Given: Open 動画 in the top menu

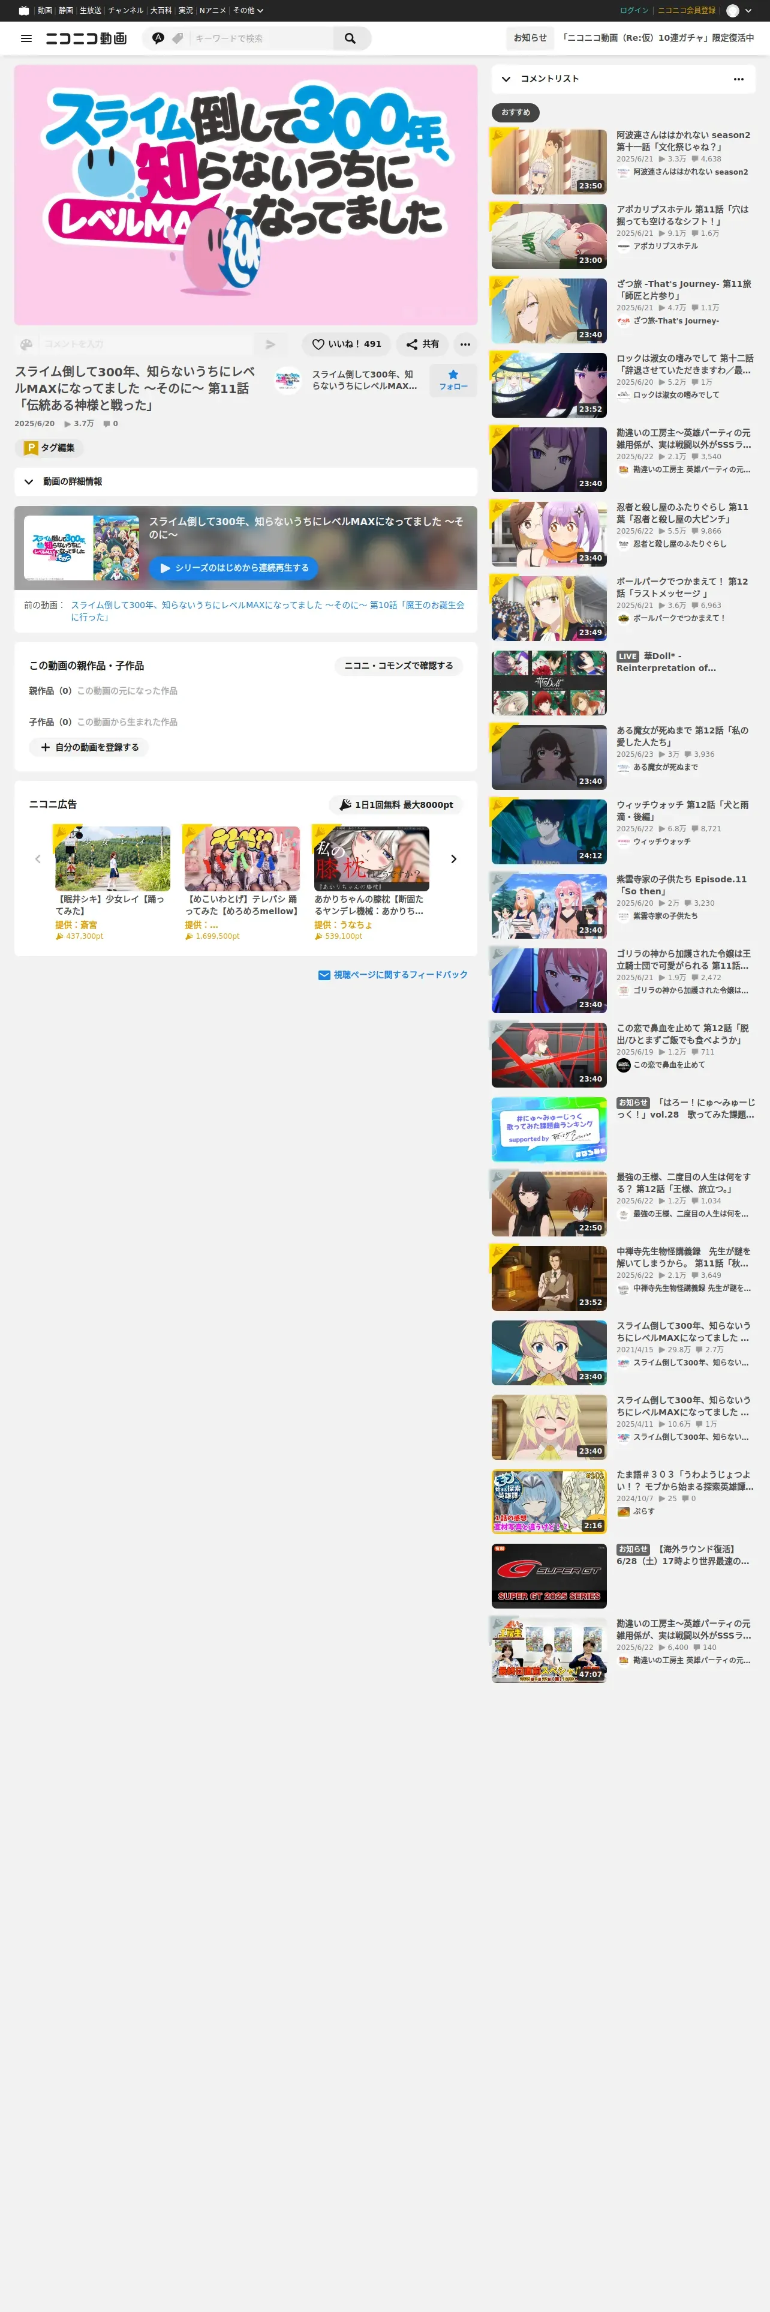Looking at the screenshot, I should (x=45, y=11).
